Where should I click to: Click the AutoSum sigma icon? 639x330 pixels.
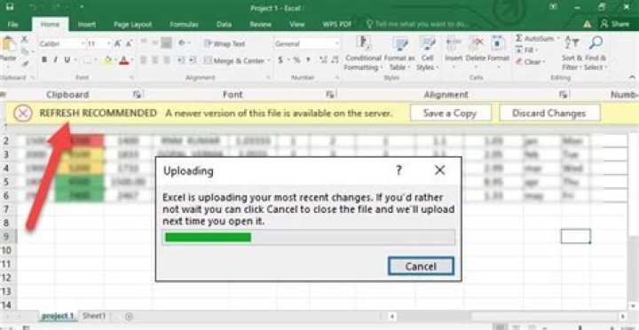pyautogui.click(x=519, y=39)
